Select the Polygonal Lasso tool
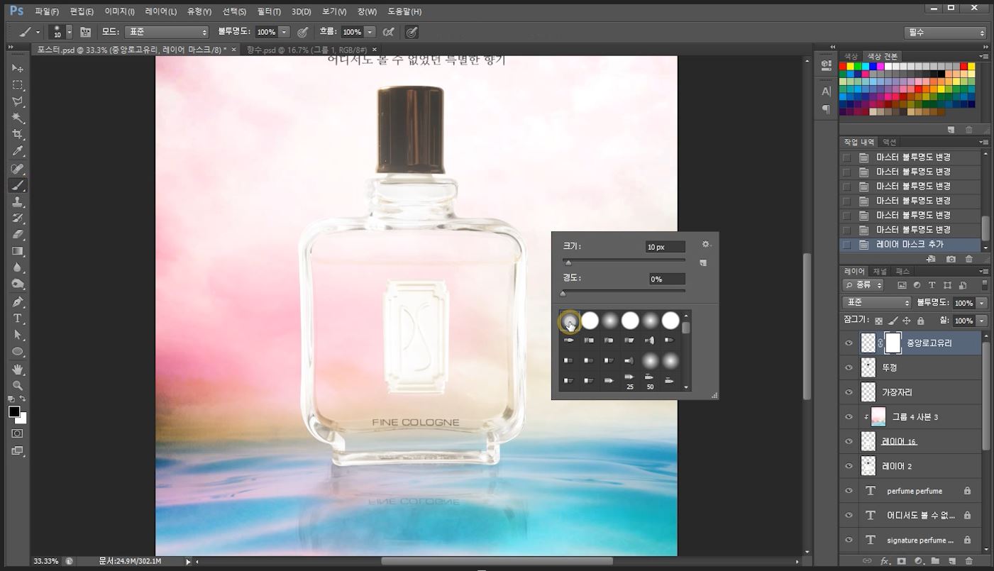This screenshot has width=994, height=571. pos(18,101)
